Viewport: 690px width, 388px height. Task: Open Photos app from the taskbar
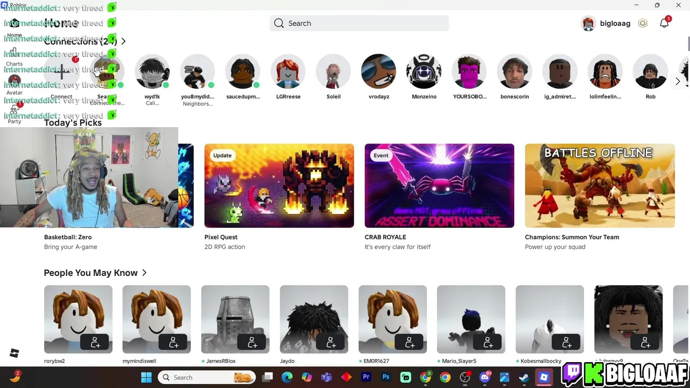pos(504,377)
